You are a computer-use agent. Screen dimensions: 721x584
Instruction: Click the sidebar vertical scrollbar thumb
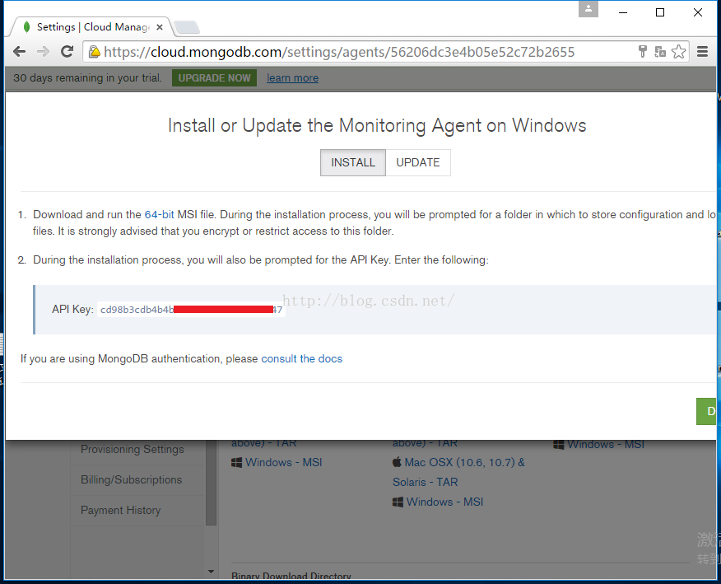coord(211,483)
